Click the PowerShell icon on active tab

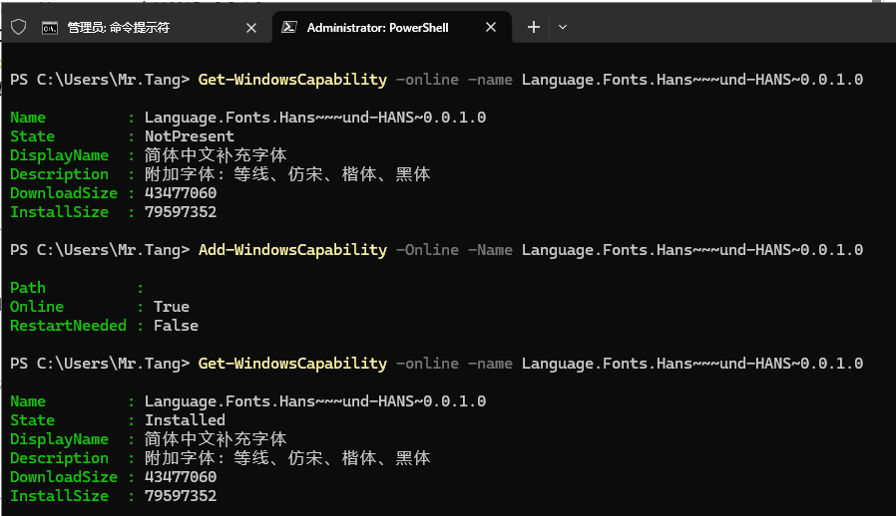(x=287, y=27)
